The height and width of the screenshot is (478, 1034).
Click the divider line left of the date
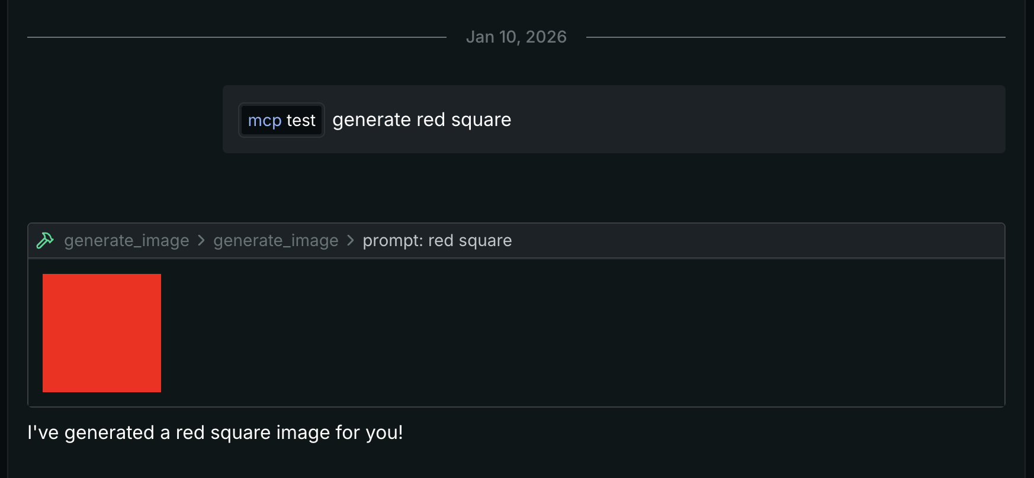pyautogui.click(x=237, y=37)
